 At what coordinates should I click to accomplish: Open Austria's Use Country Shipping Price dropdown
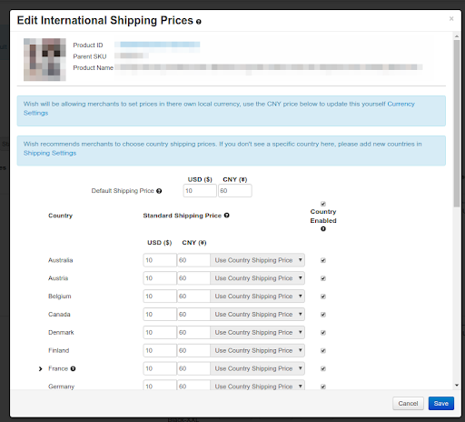tap(257, 278)
